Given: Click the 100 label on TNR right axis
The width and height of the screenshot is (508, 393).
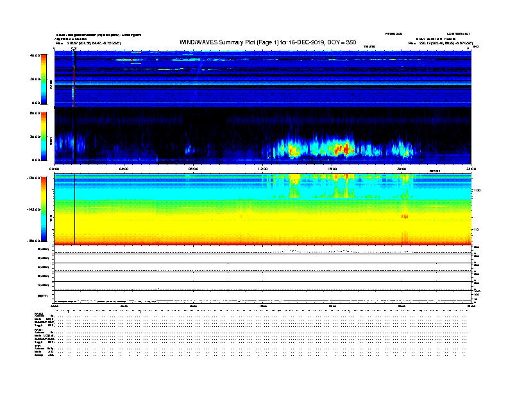Looking at the screenshot, I should click(477, 190).
